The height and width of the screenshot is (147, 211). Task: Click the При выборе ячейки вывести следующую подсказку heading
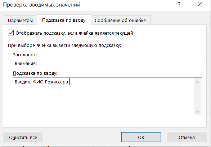pos(64,46)
